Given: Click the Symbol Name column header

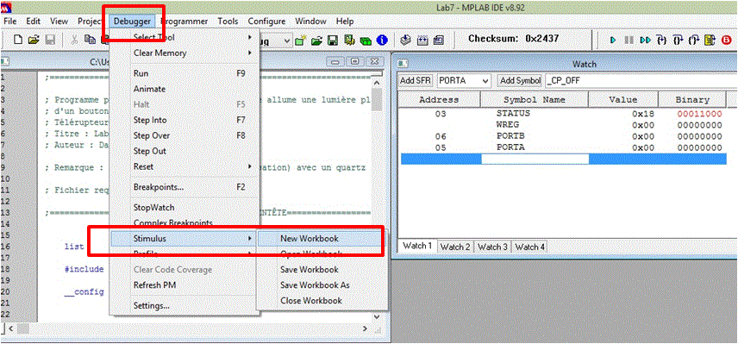Looking at the screenshot, I should [535, 100].
